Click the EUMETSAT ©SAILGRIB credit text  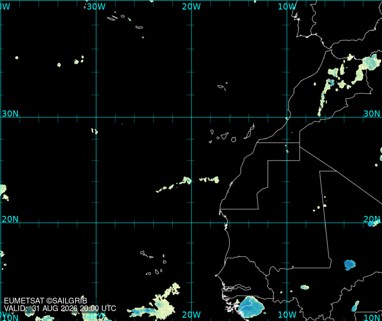(x=45, y=300)
